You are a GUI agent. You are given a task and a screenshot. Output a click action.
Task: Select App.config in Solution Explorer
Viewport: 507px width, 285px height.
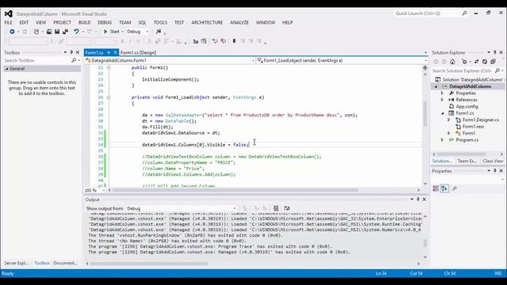tap(467, 106)
